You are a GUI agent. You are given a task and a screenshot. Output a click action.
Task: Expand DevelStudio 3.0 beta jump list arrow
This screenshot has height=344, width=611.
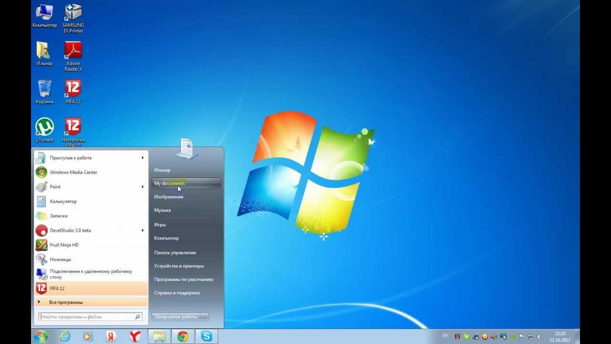click(142, 230)
